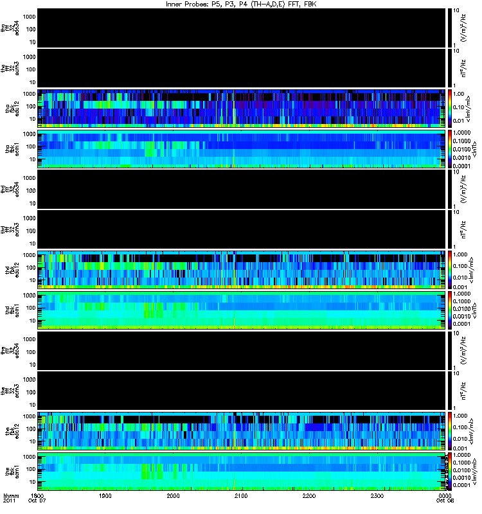
Task: Click the '10' frequency tick of the fbk edc12
Action: 32,441
